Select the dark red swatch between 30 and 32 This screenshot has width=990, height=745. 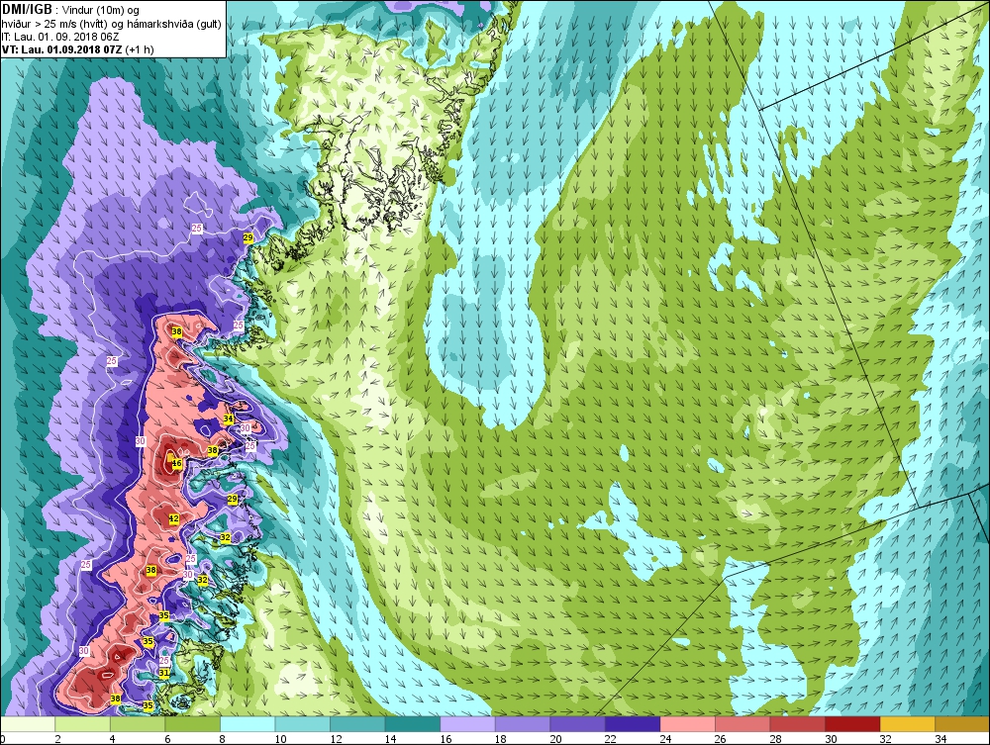(851, 724)
